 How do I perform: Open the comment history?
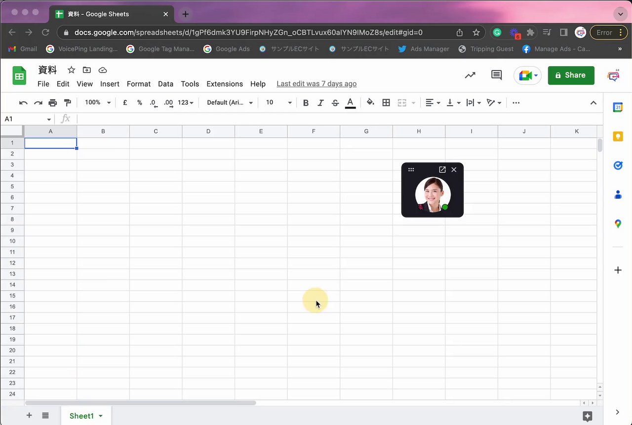click(496, 75)
